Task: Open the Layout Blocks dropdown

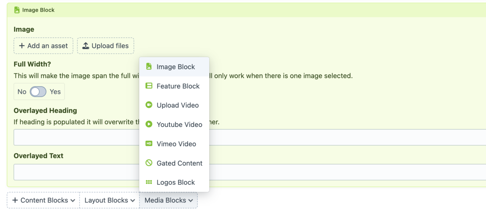Action: click(109, 200)
